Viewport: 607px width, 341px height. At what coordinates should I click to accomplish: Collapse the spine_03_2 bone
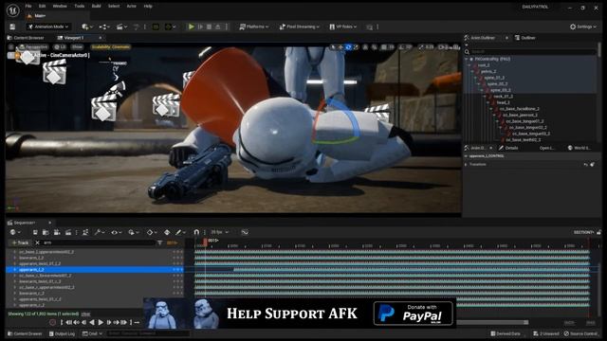[x=482, y=90]
